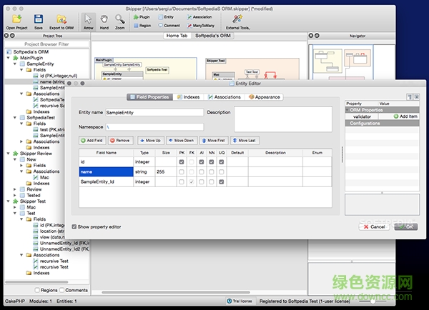Viewport: 429px width, 310px height.
Task: Select the Zoom tool
Action: tap(119, 20)
